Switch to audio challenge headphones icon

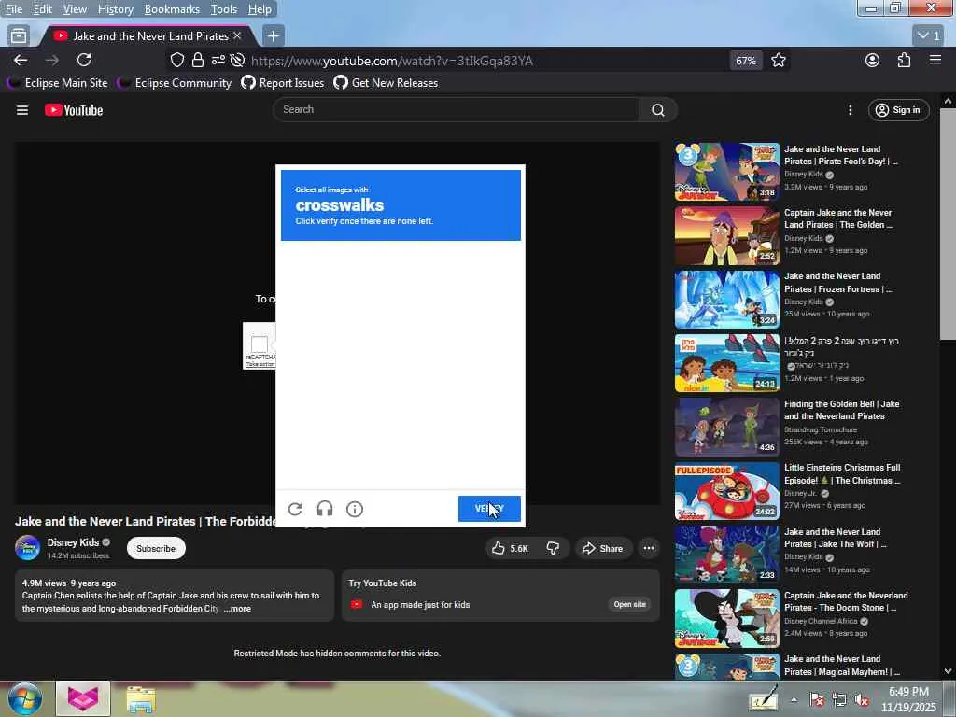point(325,509)
